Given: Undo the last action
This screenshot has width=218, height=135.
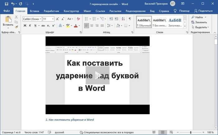Looking at the screenshot, I should [13, 4].
